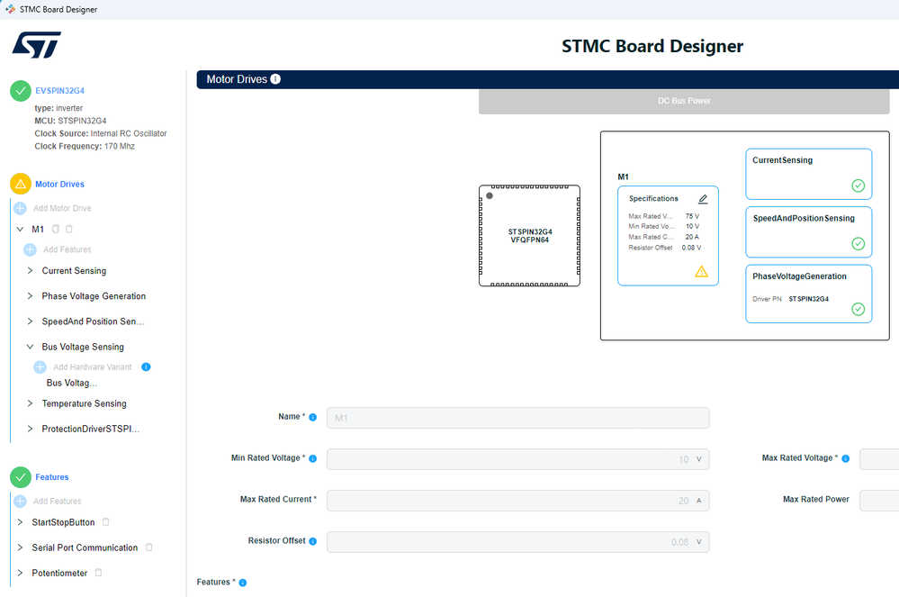
Task: Expand the Current Sensing tree item
Action: click(30, 270)
